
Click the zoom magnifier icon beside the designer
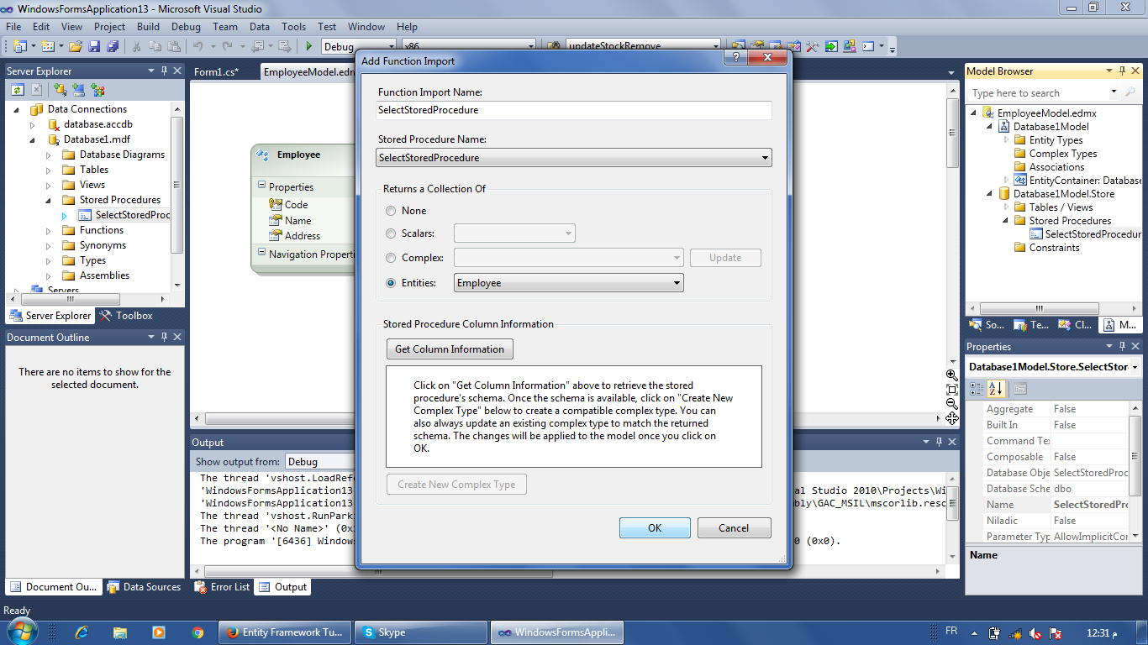(951, 375)
